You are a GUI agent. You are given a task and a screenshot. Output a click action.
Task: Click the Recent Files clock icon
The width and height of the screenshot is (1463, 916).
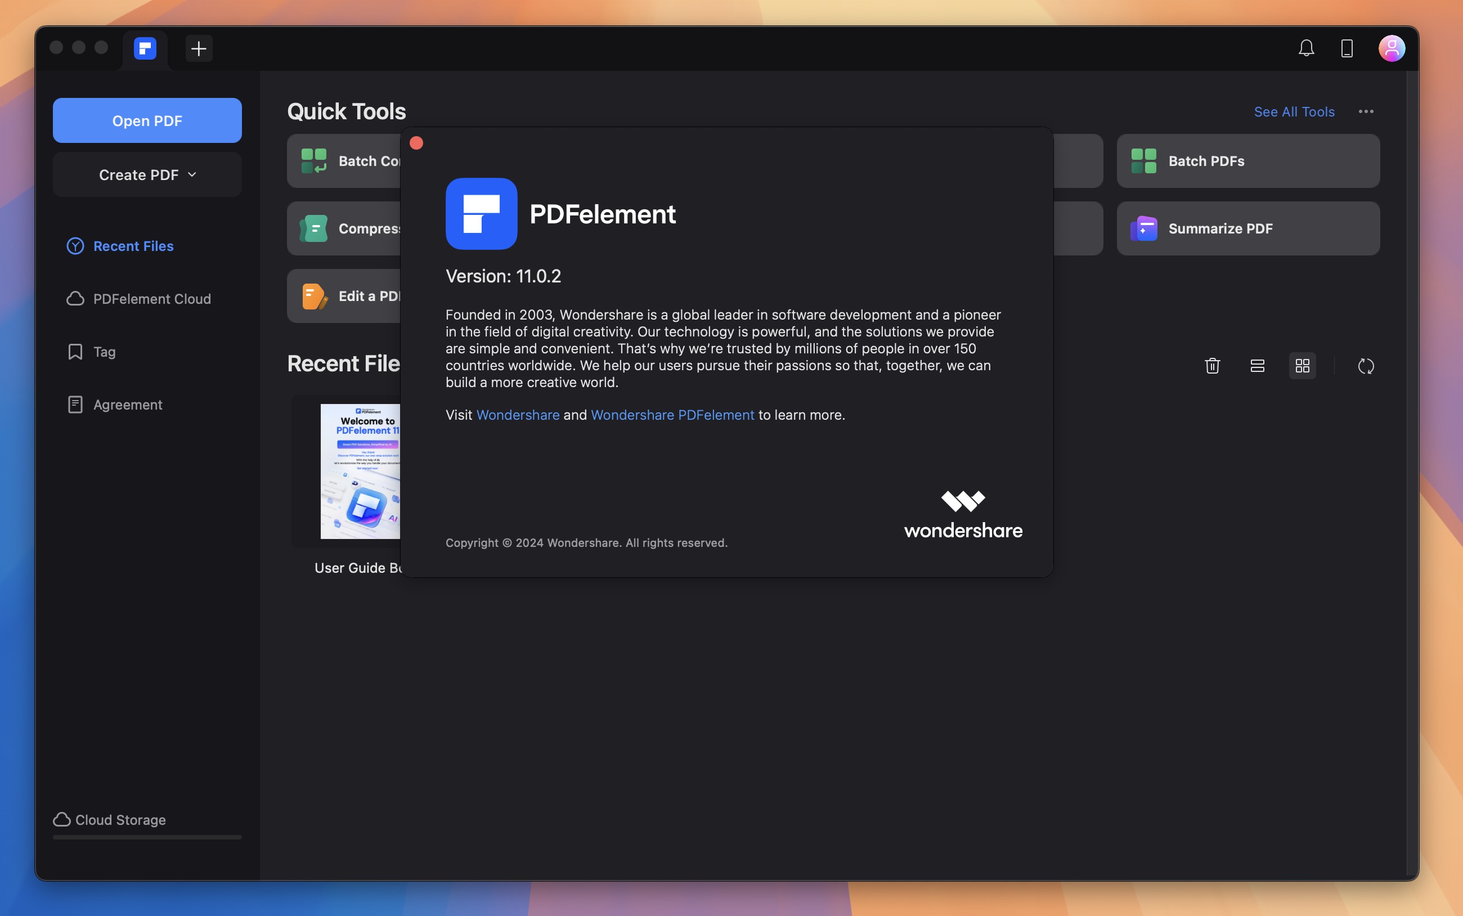[75, 246]
